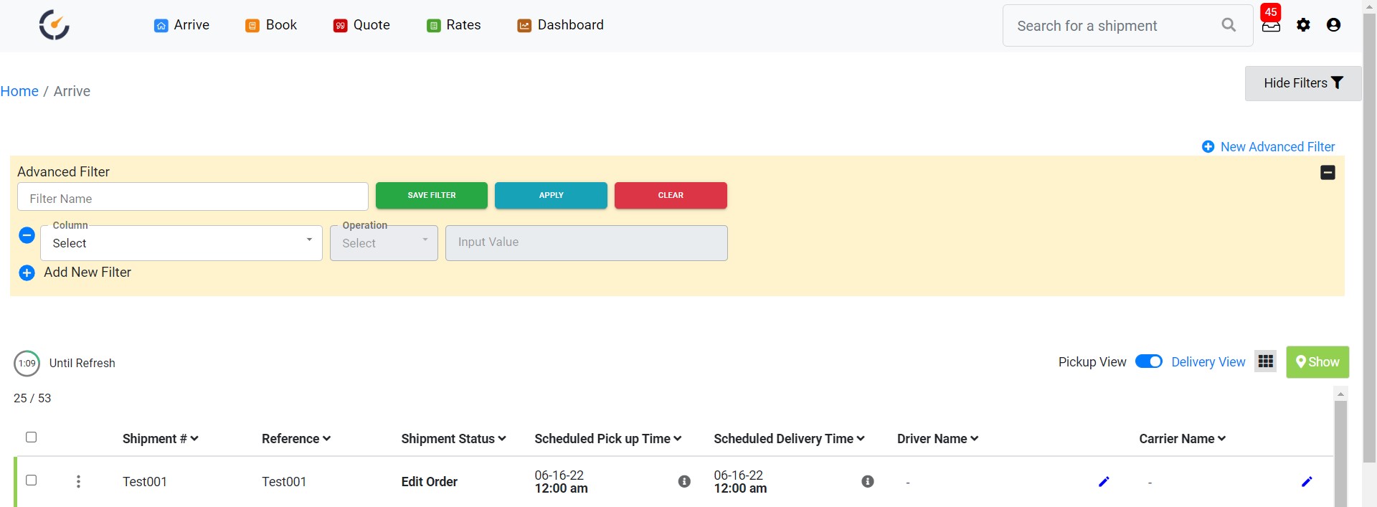Image resolution: width=1377 pixels, height=507 pixels.
Task: Click the search magnifier icon
Action: pyautogui.click(x=1229, y=25)
